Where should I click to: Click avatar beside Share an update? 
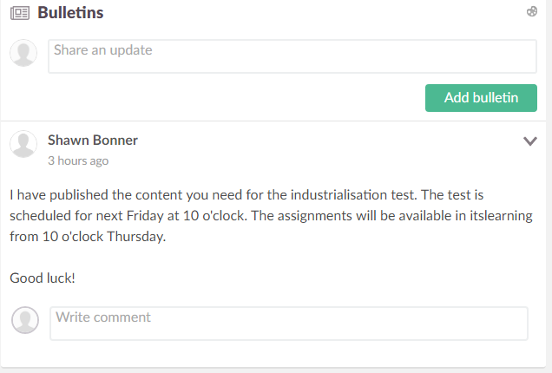click(x=23, y=53)
